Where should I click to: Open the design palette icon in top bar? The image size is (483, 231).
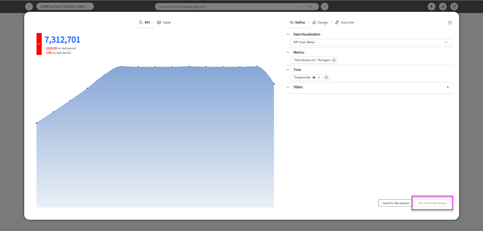coord(443,6)
